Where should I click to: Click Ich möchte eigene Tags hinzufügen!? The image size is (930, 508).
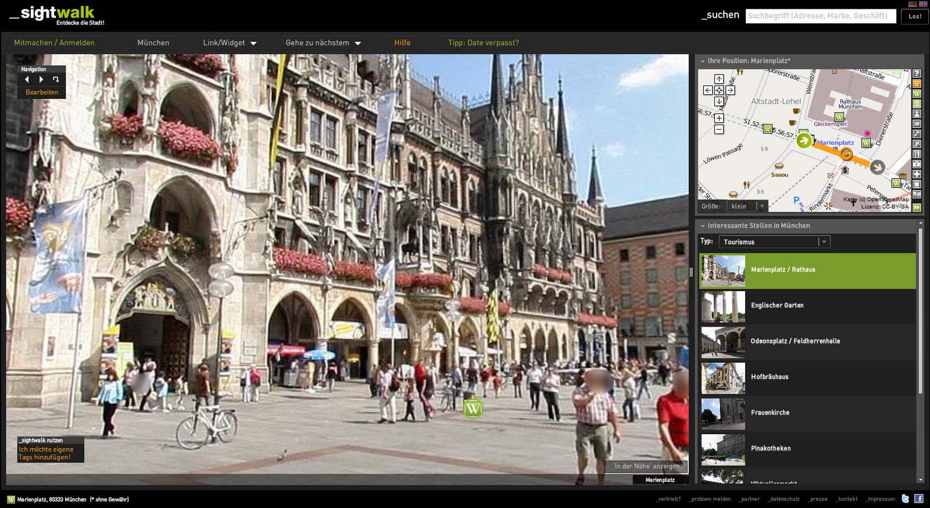click(x=46, y=453)
